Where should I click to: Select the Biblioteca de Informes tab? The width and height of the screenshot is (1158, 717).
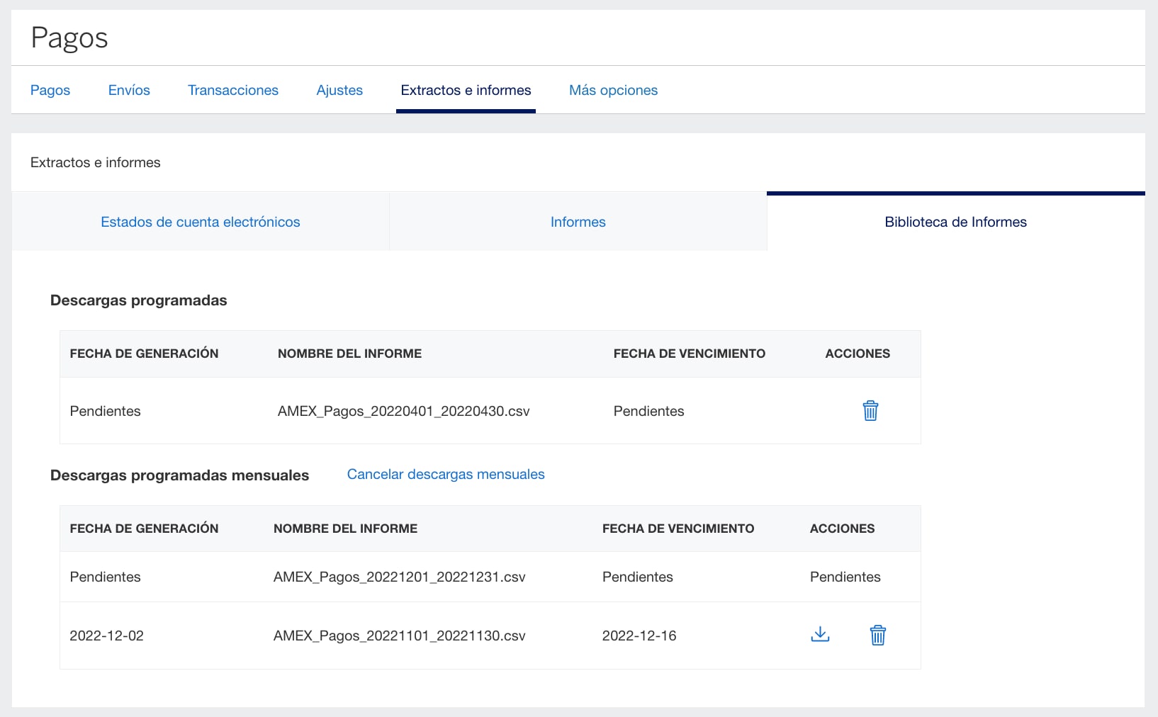pyautogui.click(x=956, y=222)
